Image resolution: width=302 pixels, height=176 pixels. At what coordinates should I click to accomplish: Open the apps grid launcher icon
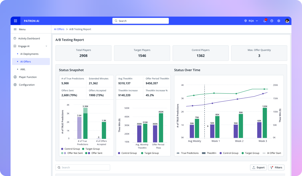pyautogui.click(x=16, y=21)
